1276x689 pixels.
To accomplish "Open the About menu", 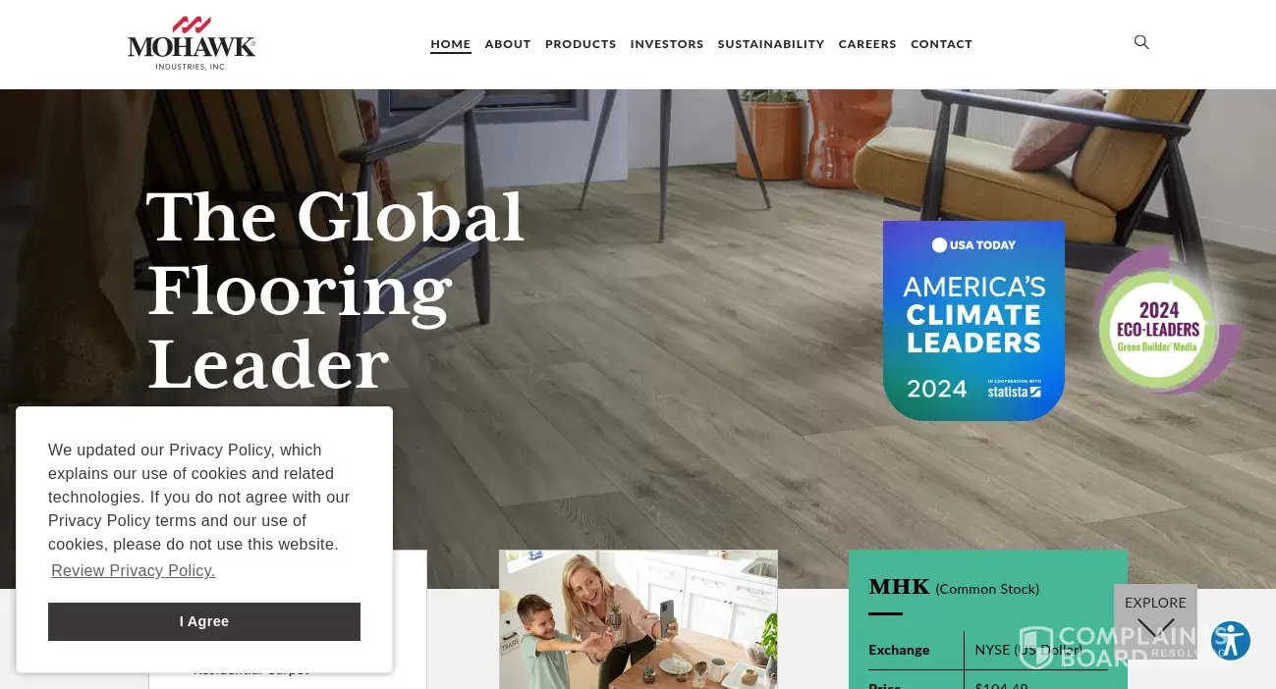I will pos(508,44).
